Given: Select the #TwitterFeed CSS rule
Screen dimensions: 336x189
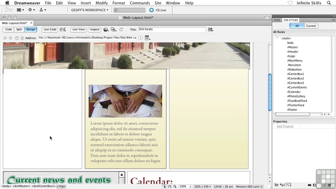Looking at the screenshot, I should point(296,105).
